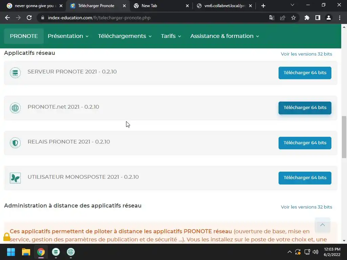Click the address bar URL
This screenshot has height=260, width=347.
pyautogui.click(x=99, y=18)
